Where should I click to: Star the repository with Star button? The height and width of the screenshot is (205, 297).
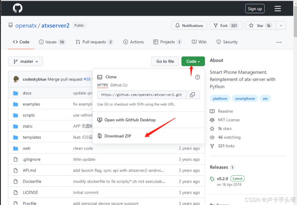[260, 26]
